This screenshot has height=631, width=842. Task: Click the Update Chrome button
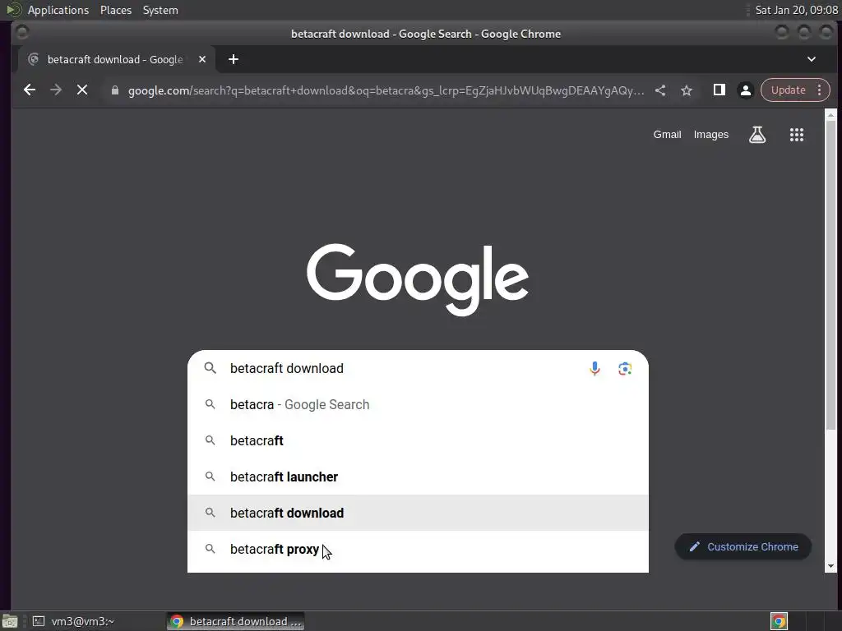[788, 90]
